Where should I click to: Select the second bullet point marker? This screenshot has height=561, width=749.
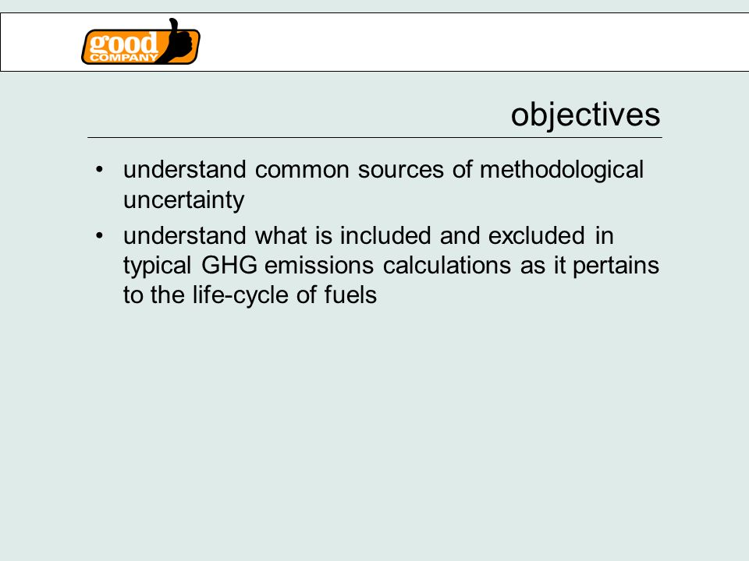pos(99,235)
